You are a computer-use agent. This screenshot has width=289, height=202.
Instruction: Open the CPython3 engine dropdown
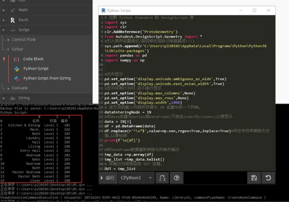pyautogui.click(x=136, y=178)
